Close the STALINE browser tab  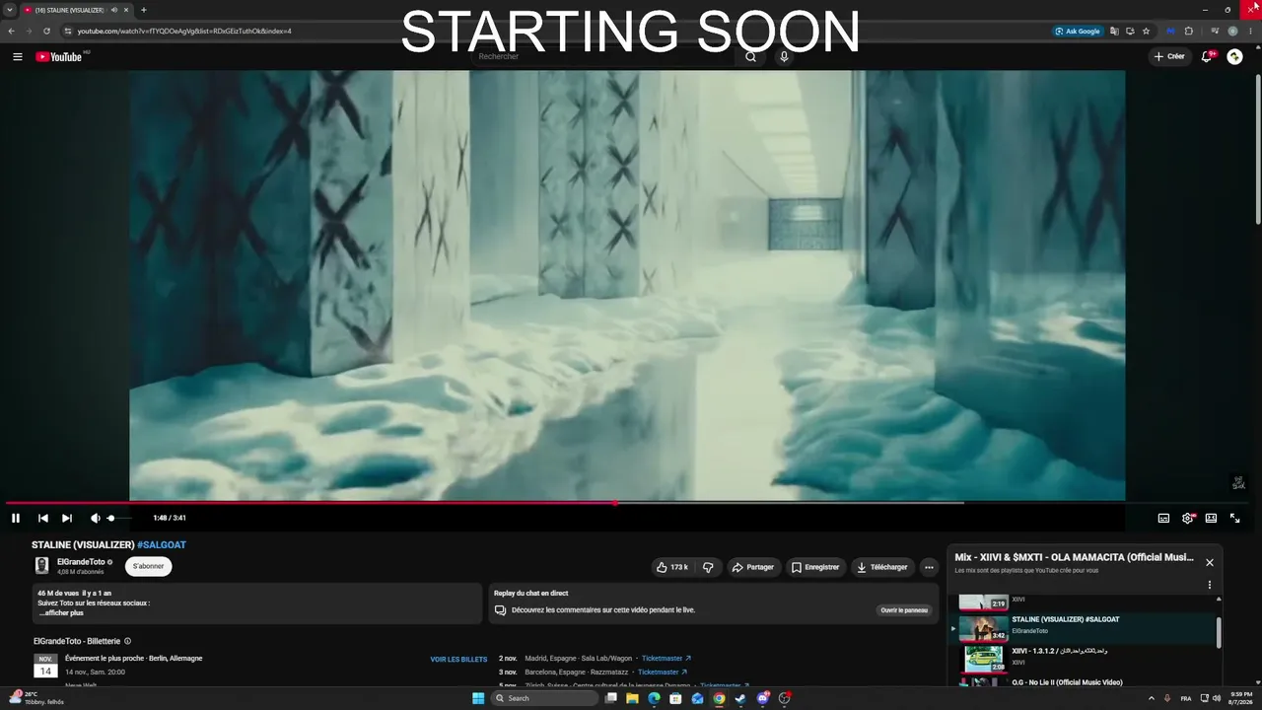click(x=126, y=10)
